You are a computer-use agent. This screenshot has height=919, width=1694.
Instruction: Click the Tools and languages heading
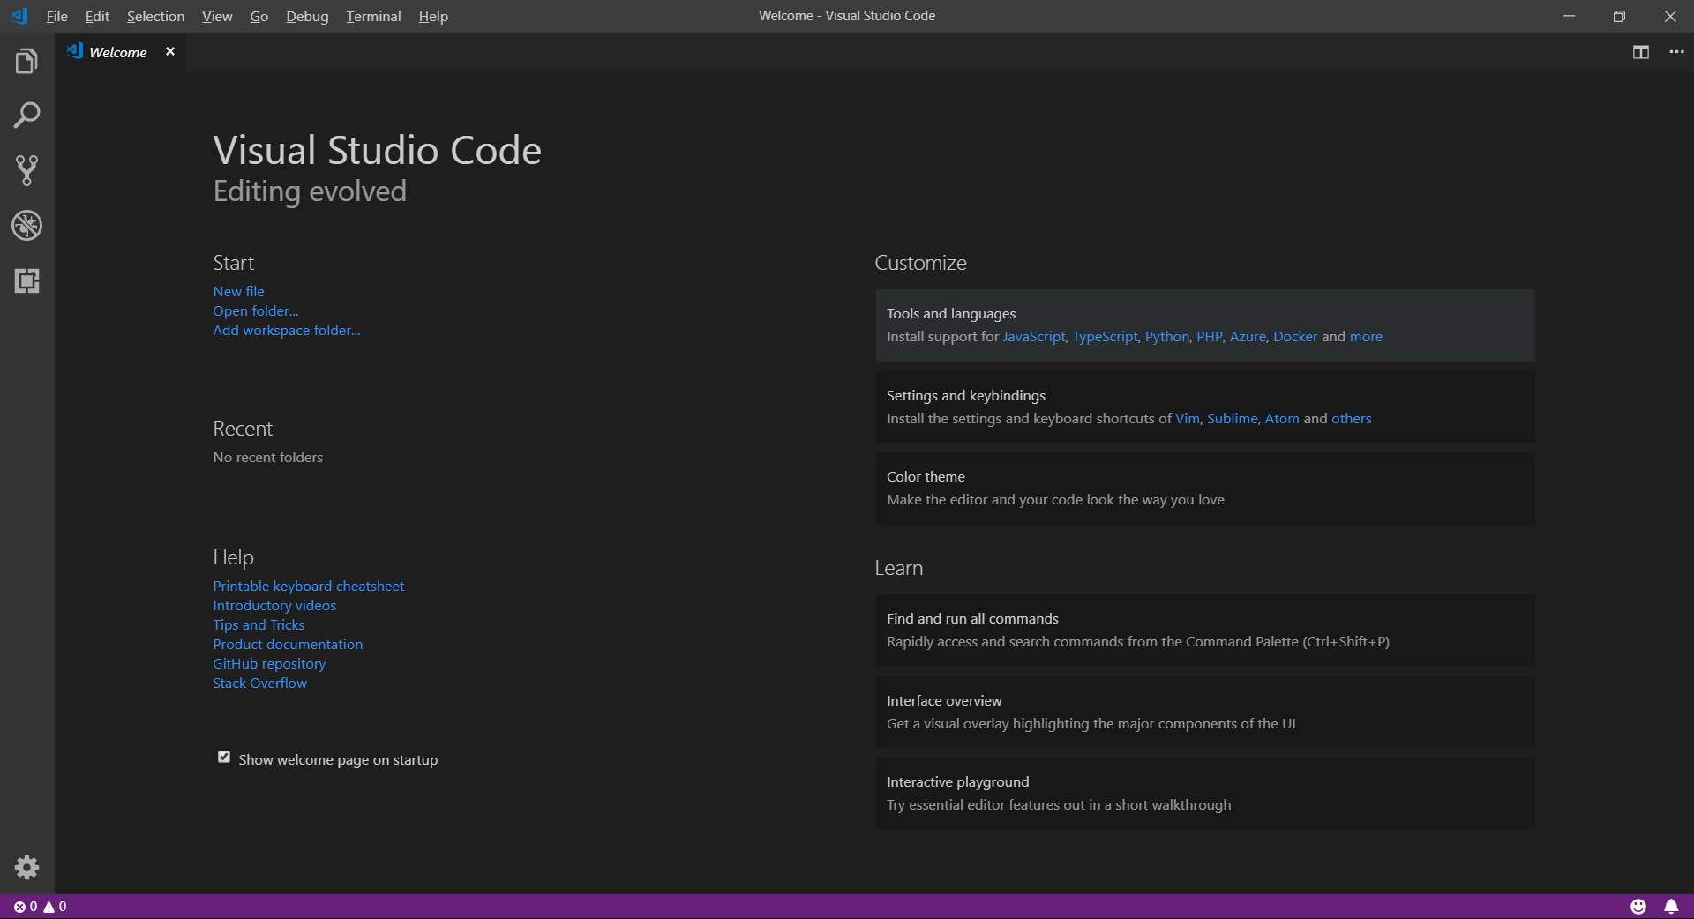pos(951,313)
